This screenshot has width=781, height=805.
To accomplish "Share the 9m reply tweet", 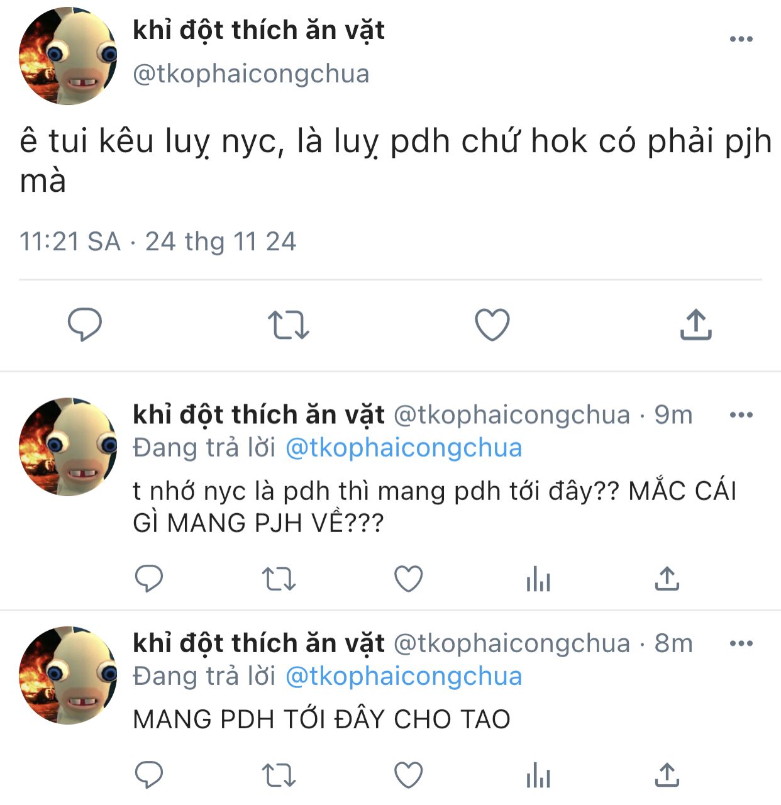I will coord(667,579).
